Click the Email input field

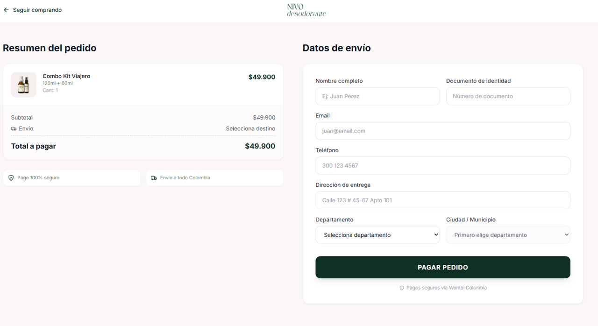coord(443,131)
